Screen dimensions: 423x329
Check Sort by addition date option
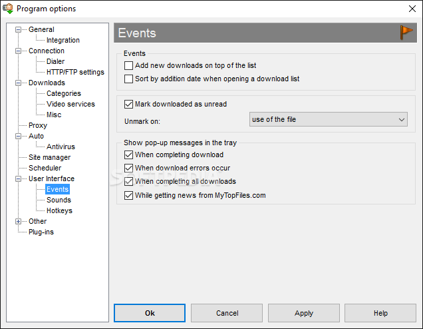click(x=128, y=79)
